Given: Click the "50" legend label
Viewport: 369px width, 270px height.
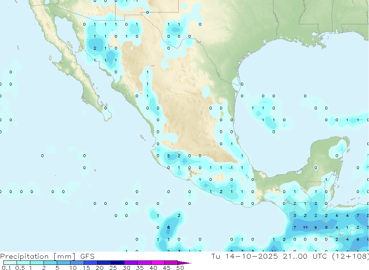Looking at the screenshot, I should tap(180, 268).
